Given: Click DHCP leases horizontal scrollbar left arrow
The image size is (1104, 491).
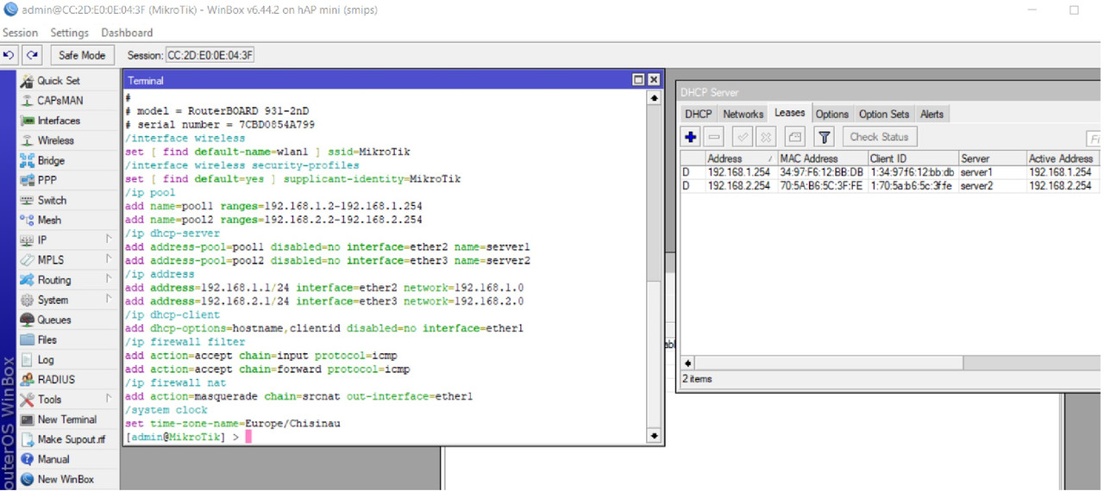Looking at the screenshot, I should pyautogui.click(x=687, y=363).
